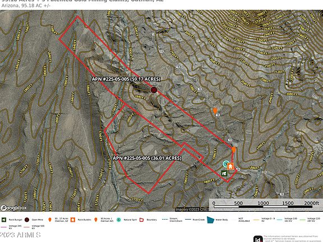Click orange pin outside boundary along road

pyautogui.click(x=215, y=111)
